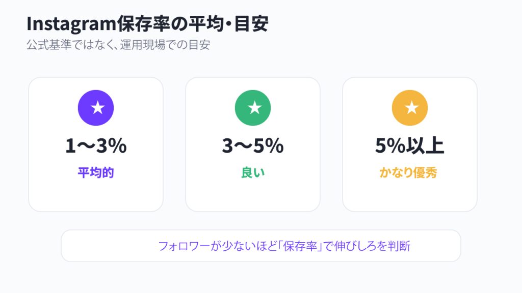Click the white star inside green circle
Screen dimensions: 522x293
point(255,108)
